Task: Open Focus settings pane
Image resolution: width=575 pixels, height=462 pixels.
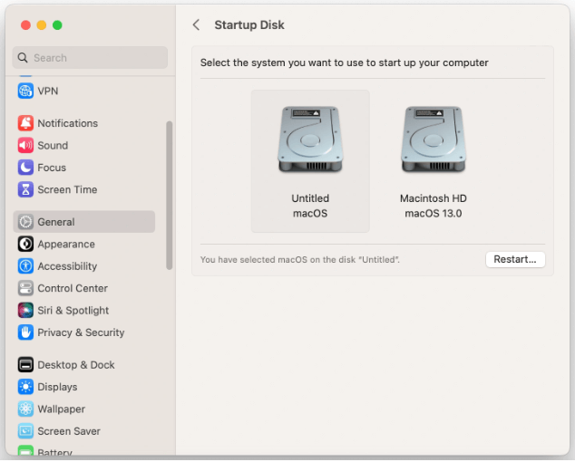Action: (x=84, y=168)
